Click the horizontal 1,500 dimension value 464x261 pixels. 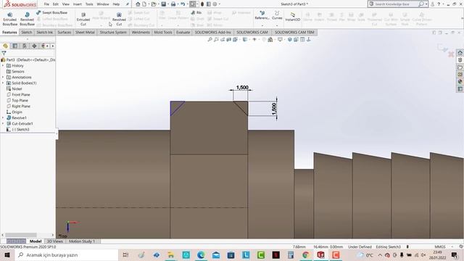242,88
